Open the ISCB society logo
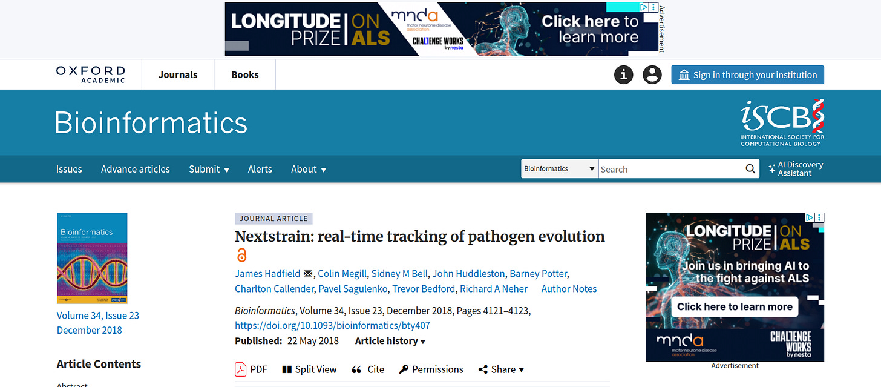The height and width of the screenshot is (387, 881). [782, 122]
